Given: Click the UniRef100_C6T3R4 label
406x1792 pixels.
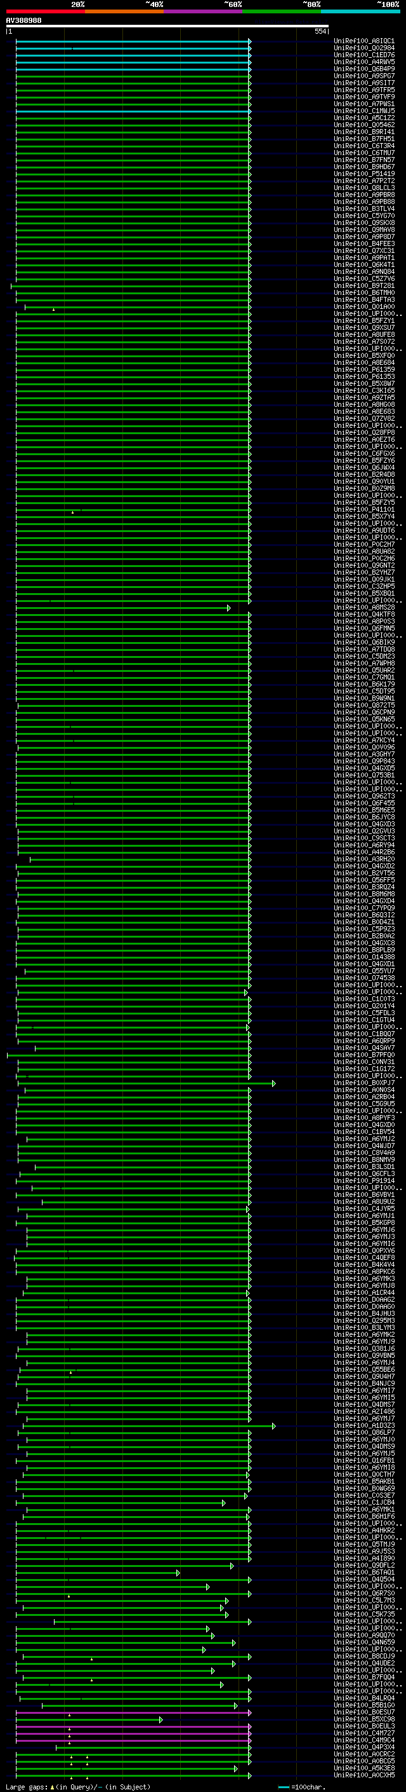Looking at the screenshot, I should click(x=364, y=146).
